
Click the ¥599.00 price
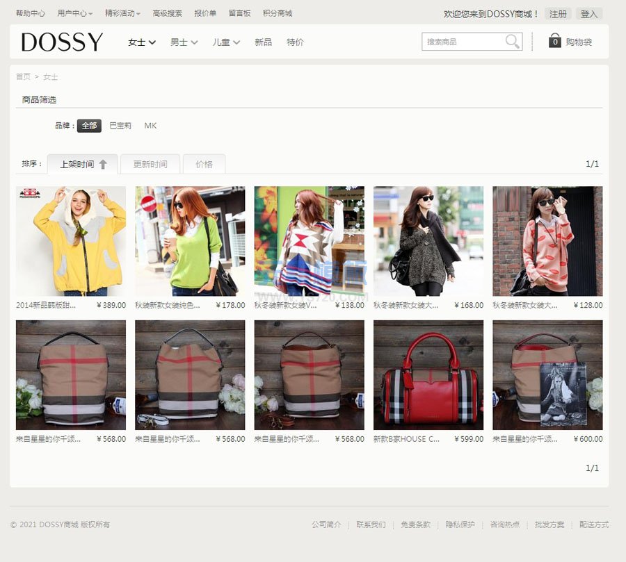click(x=469, y=439)
